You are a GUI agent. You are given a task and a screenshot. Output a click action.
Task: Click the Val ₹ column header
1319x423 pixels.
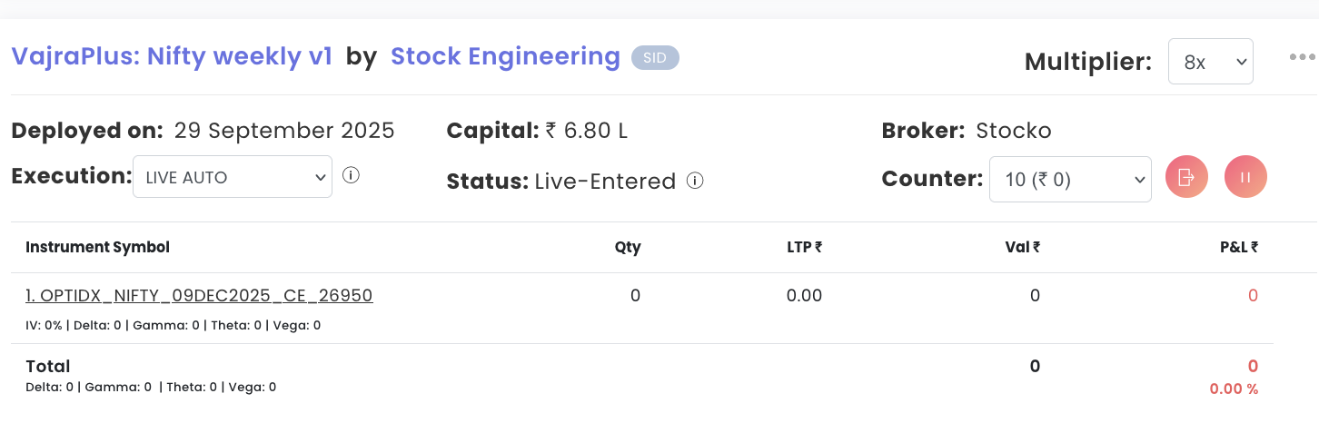tap(1024, 247)
